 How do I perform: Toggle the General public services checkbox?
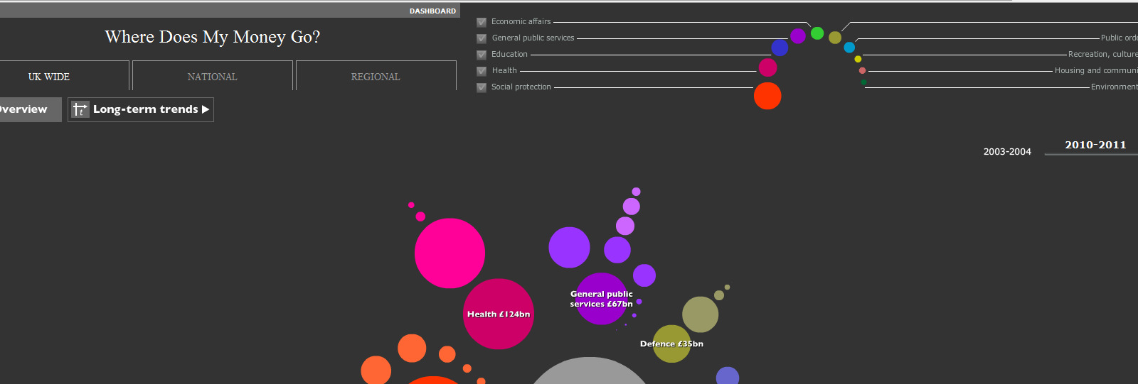[x=482, y=38]
